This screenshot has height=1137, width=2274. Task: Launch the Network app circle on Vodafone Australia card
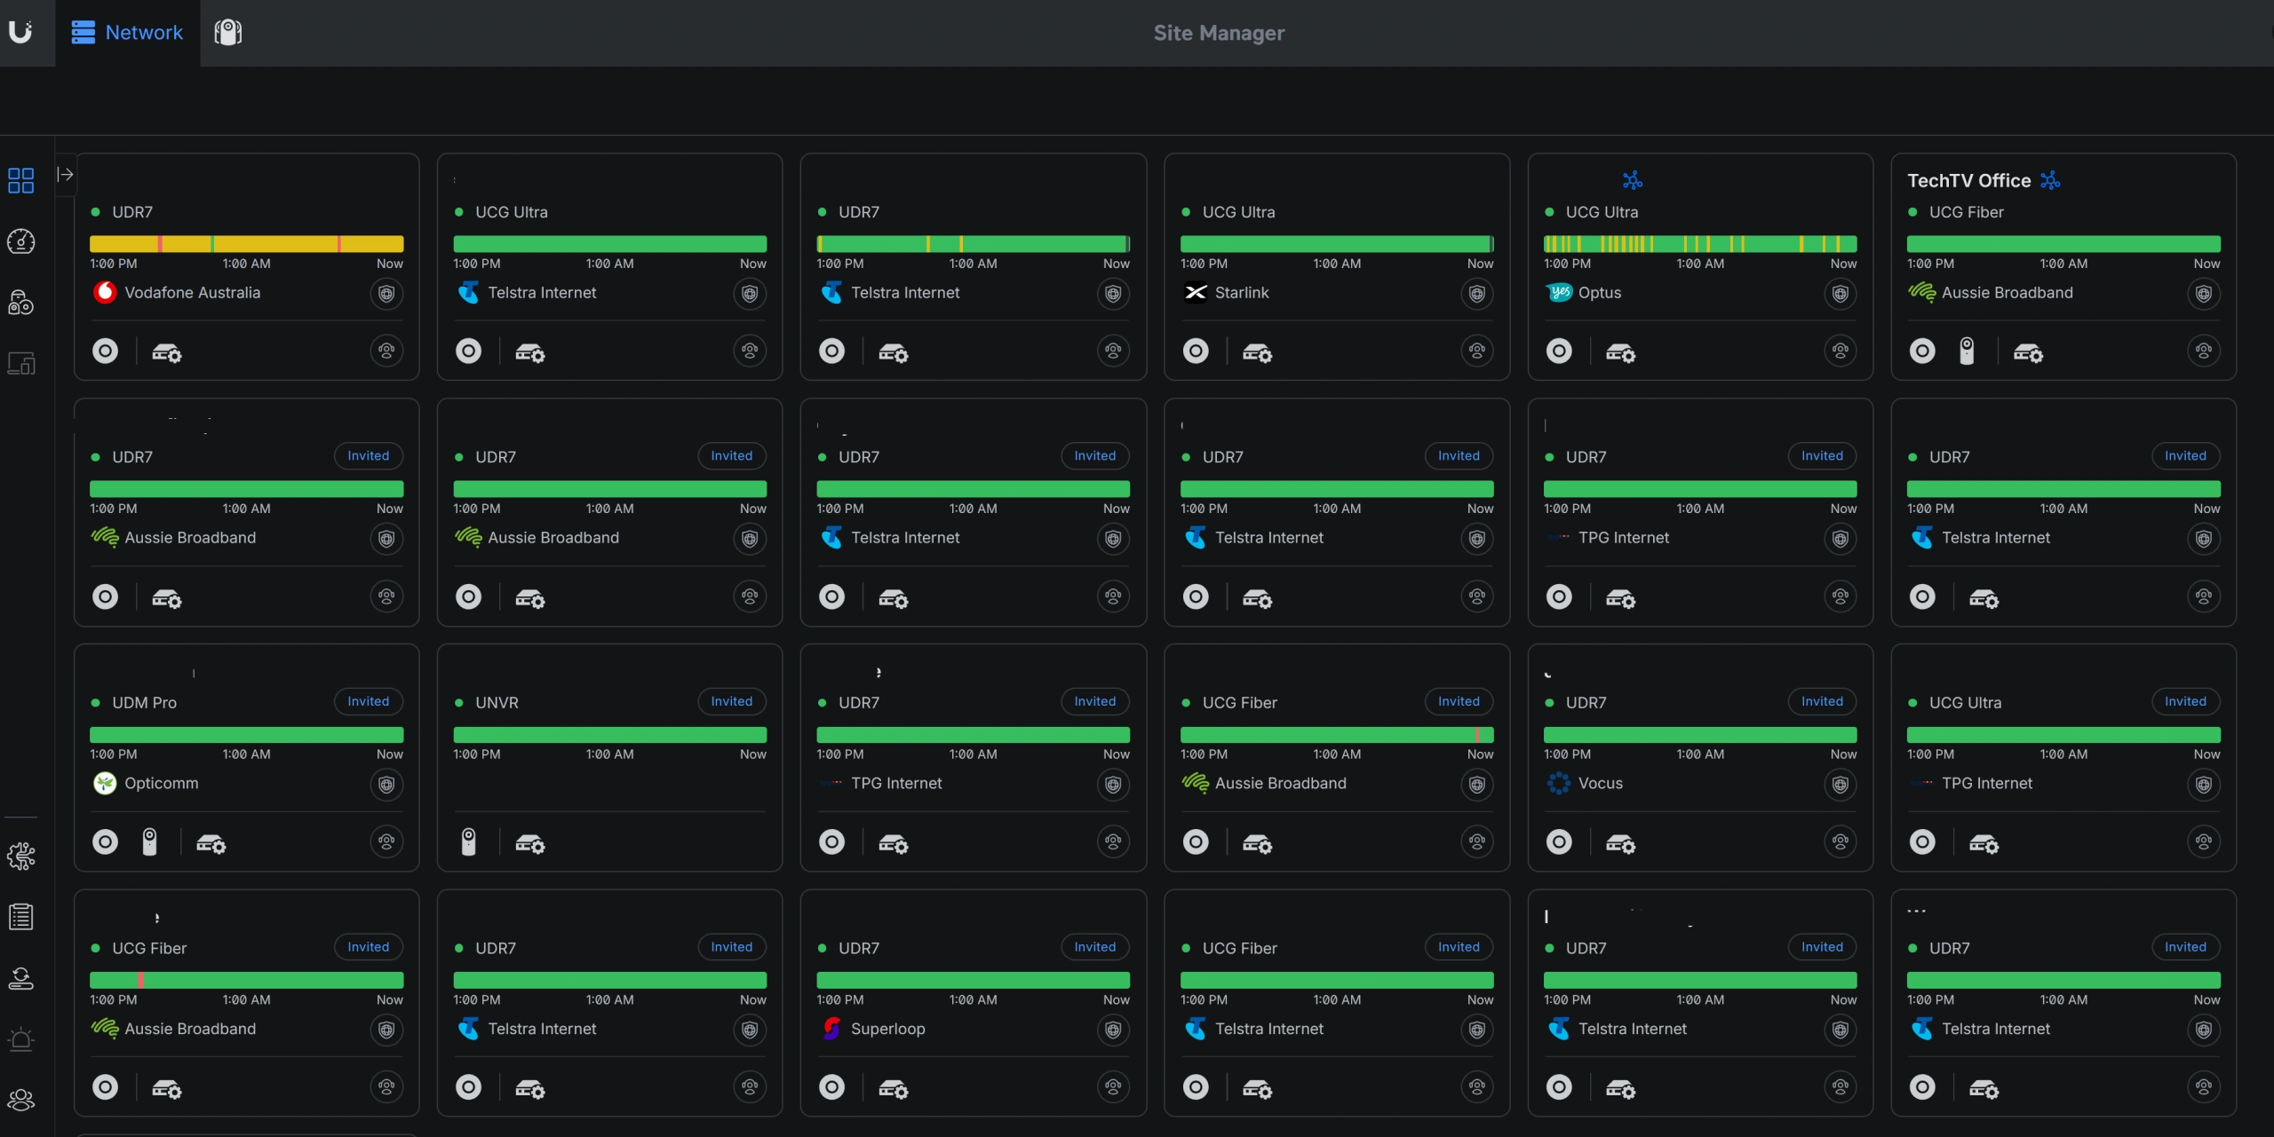(x=105, y=351)
